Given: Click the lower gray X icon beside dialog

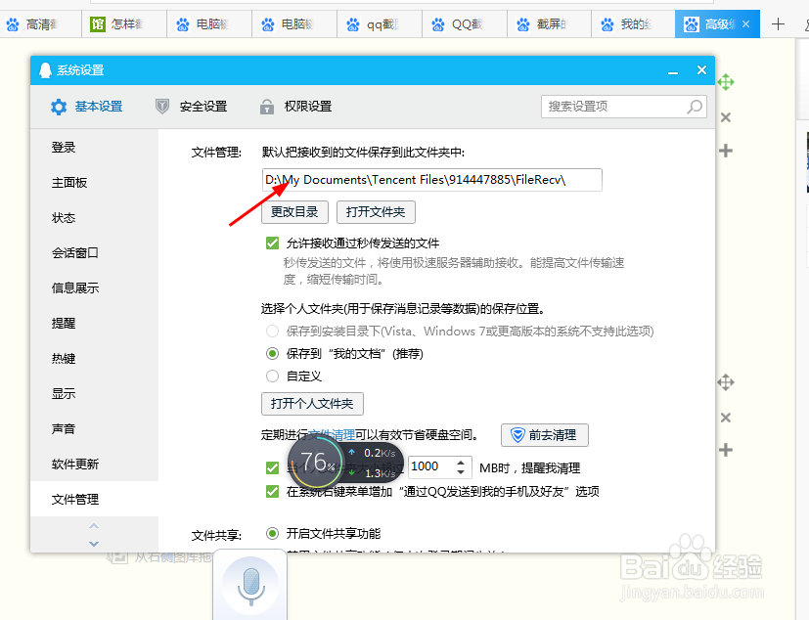Looking at the screenshot, I should 726,418.
